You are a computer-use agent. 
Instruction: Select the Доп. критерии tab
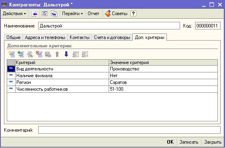tap(149, 37)
